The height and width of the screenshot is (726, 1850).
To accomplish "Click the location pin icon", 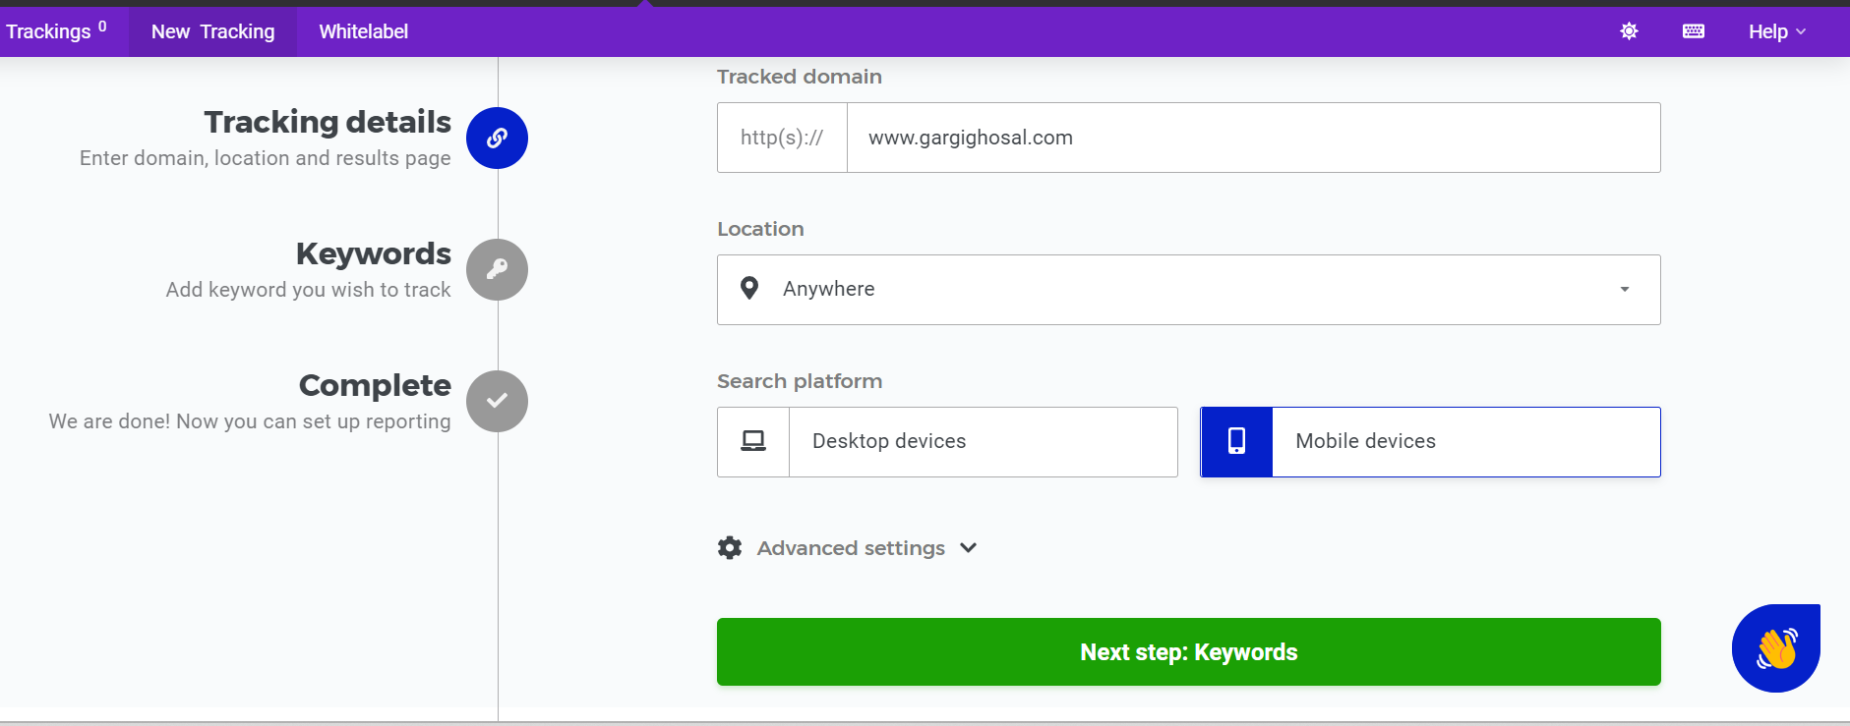I will pyautogui.click(x=749, y=289).
